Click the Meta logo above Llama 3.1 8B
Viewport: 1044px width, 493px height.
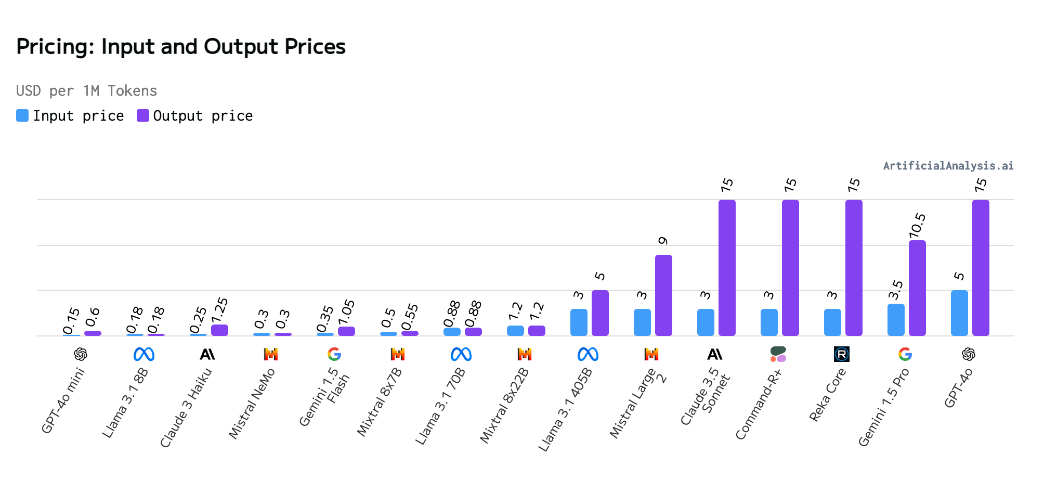coord(144,354)
